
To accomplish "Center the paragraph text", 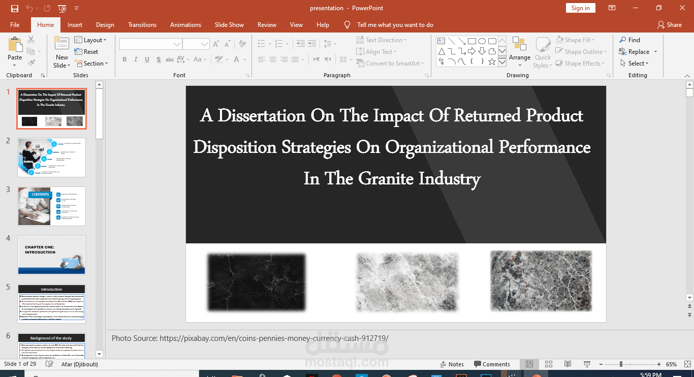I will click(273, 59).
